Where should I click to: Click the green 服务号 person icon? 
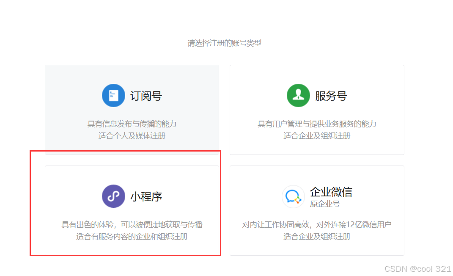pos(298,95)
